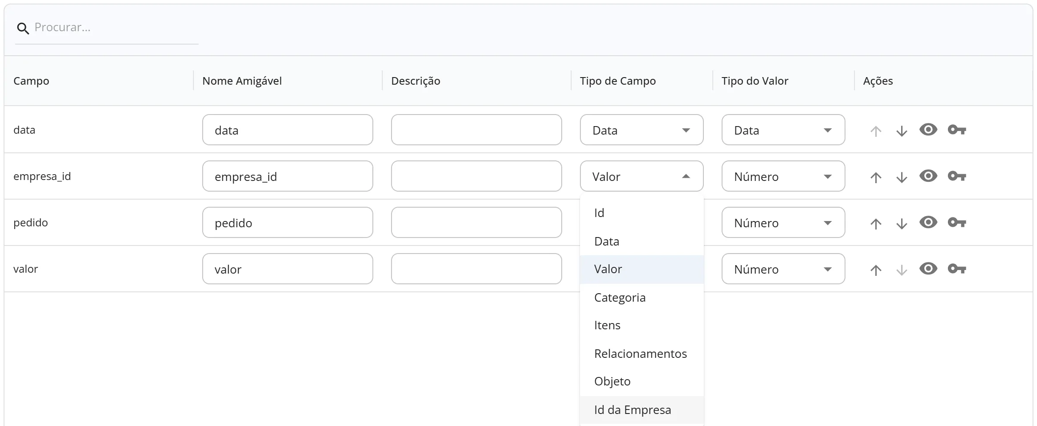Move the valor row down
This screenshot has width=1037, height=426.
(x=902, y=270)
